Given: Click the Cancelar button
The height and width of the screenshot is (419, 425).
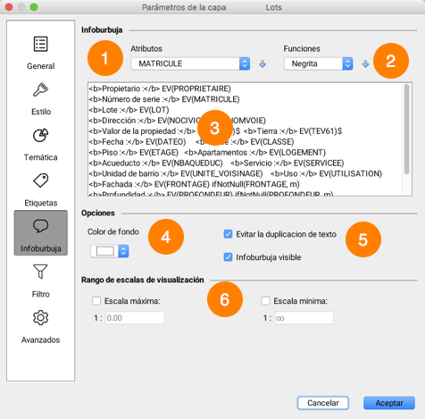Looking at the screenshot, I should click(323, 403).
